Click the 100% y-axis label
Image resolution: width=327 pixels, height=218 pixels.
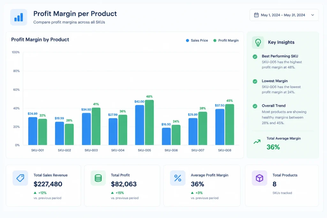[16, 52]
